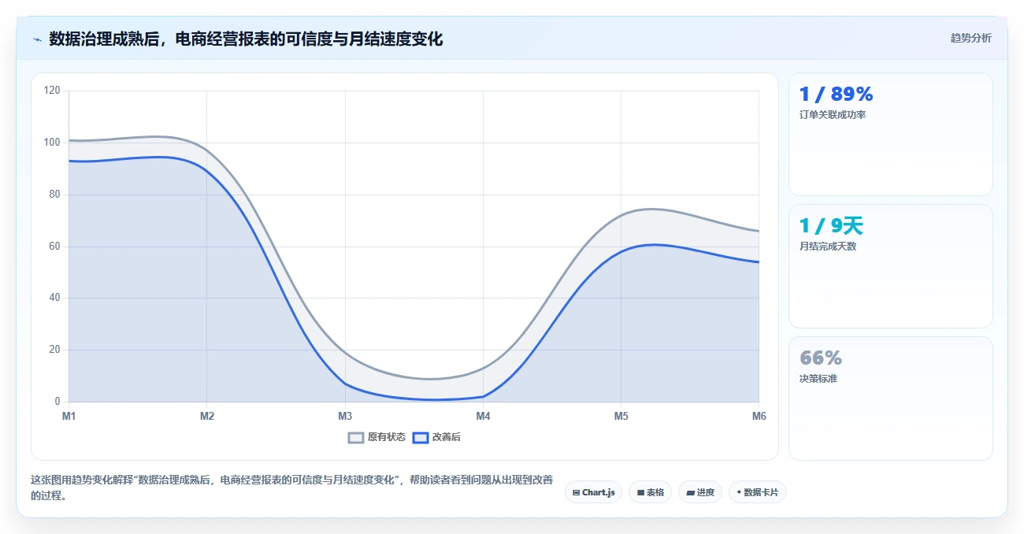
Task: Toggle the 原有状态 legend item
Action: tap(377, 437)
